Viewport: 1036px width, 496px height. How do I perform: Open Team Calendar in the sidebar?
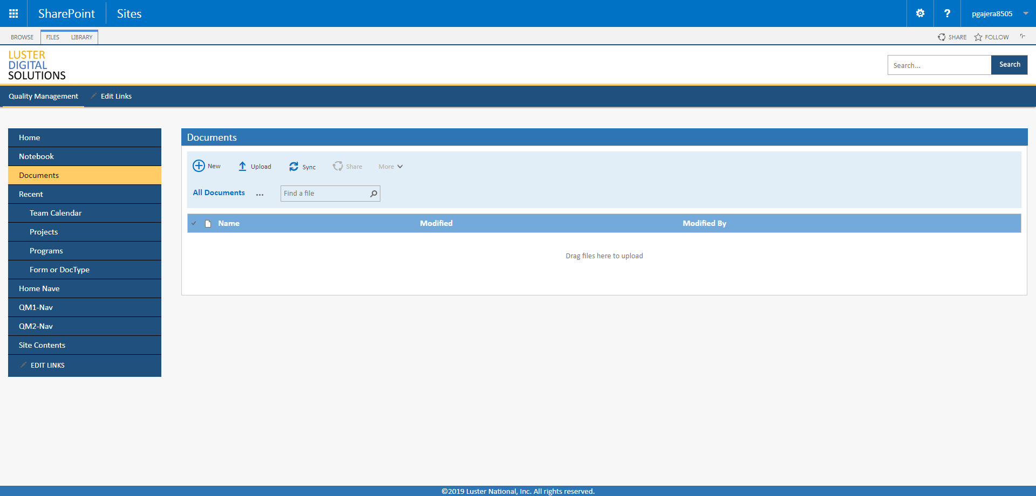click(85, 213)
